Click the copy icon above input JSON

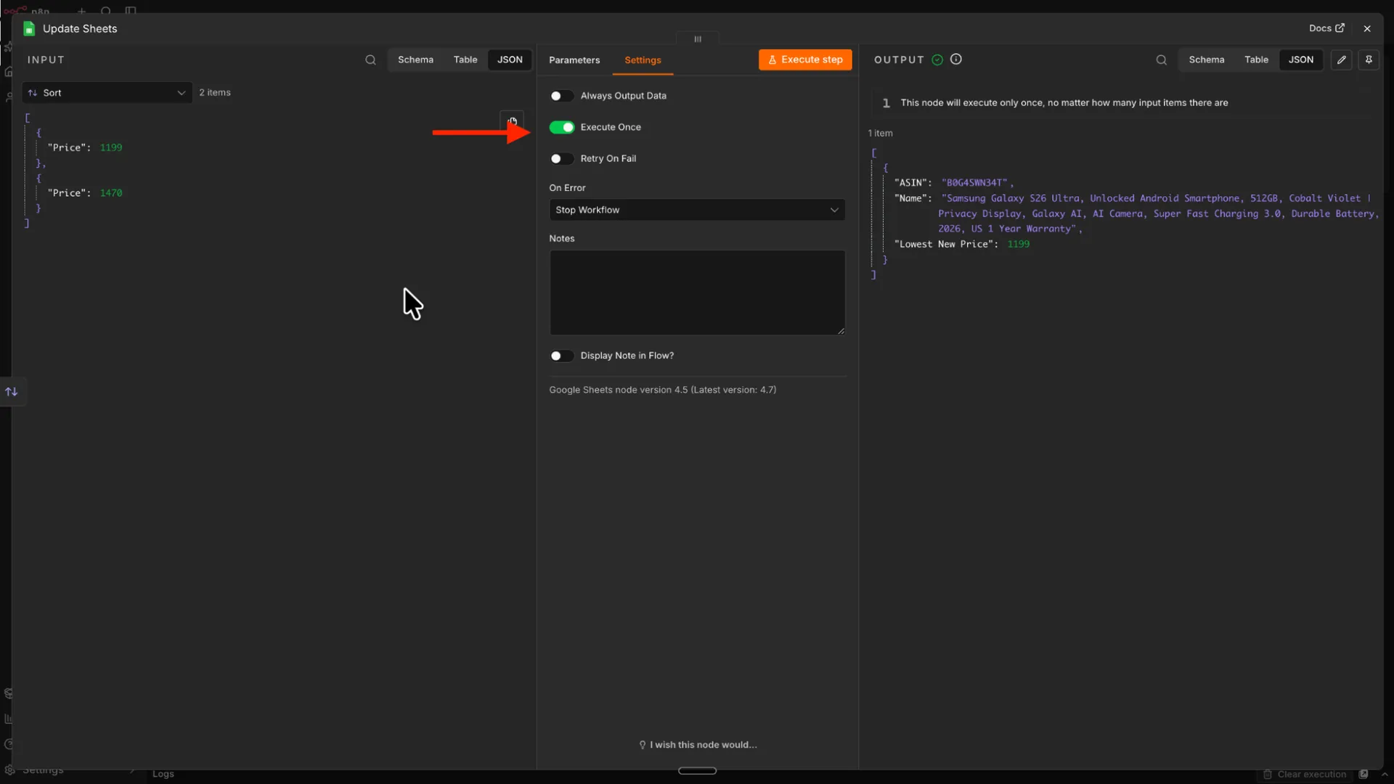click(x=512, y=121)
